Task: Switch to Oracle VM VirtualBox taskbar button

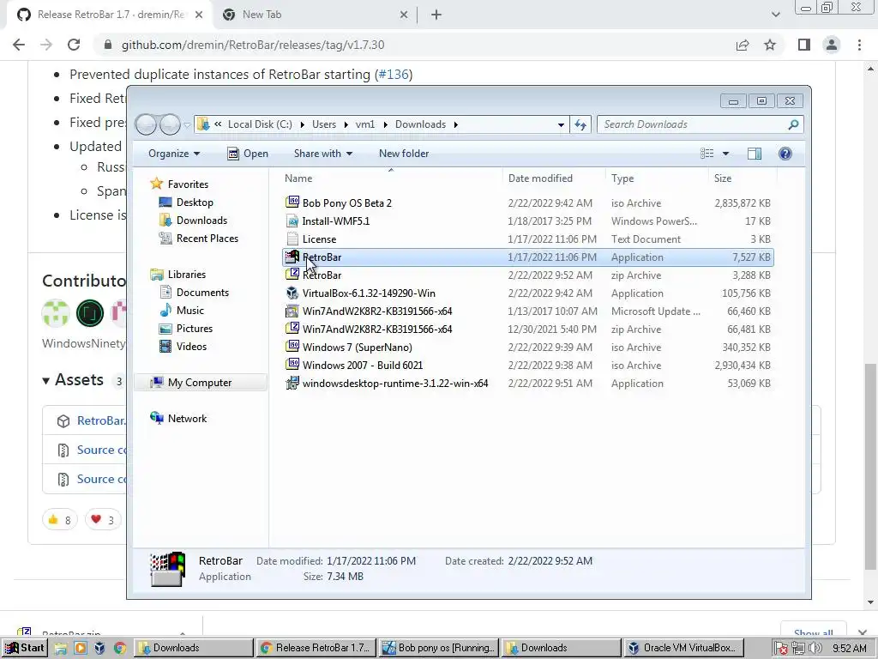Action: (x=683, y=649)
